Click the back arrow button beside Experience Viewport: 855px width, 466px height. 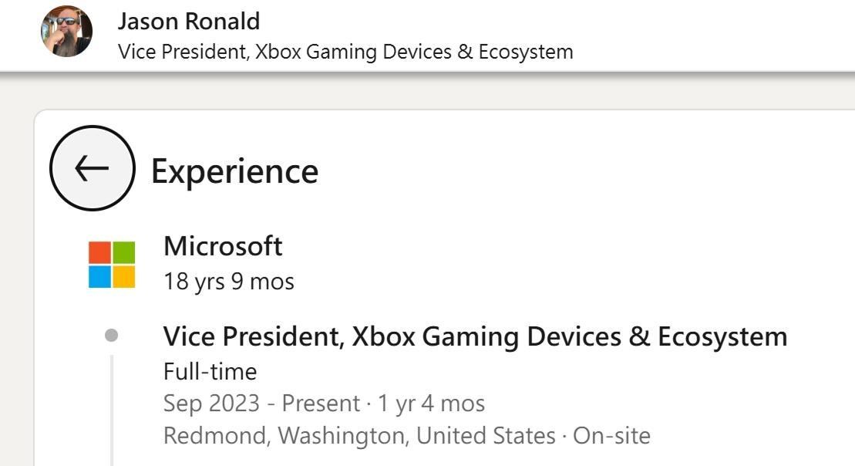92,168
